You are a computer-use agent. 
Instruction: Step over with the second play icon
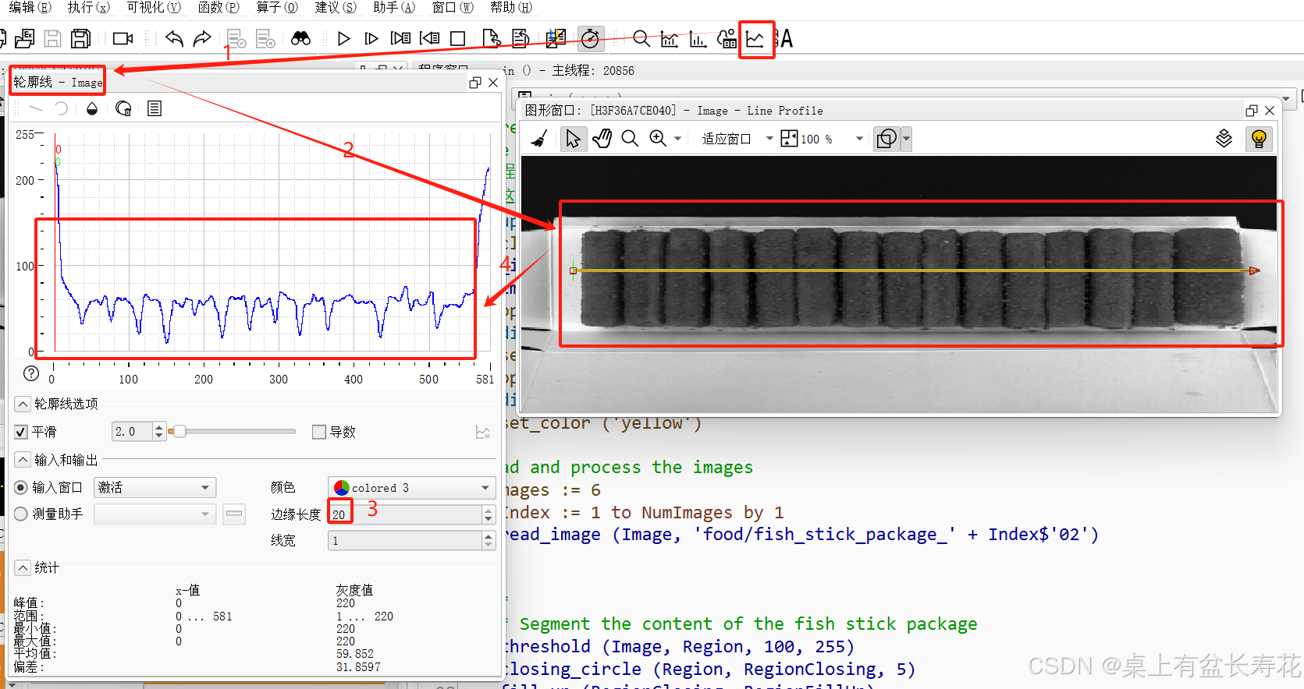(x=371, y=38)
